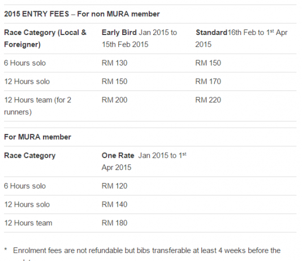Image resolution: width=302 pixels, height=261 pixels.
Task: Click the 'Early Bird' column header
Action: point(139,38)
